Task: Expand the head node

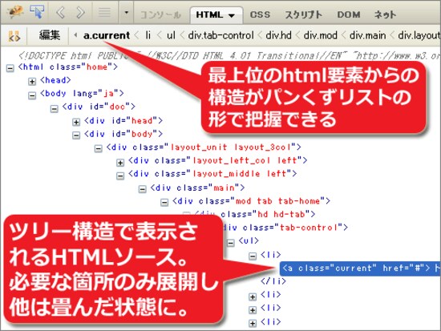Action: (32, 82)
